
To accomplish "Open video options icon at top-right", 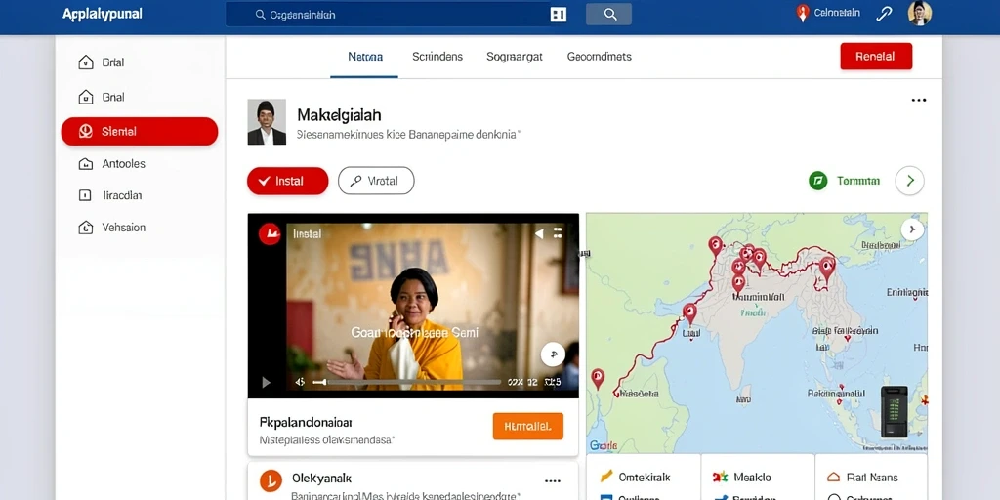I will 557,233.
